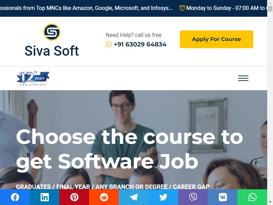Call phone number +91 63029 64834
This screenshot has width=273, height=205.
140,44
